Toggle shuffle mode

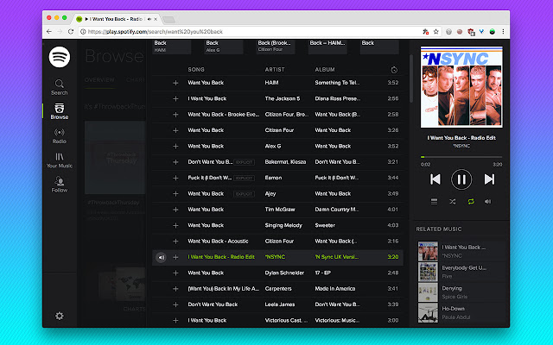coord(453,201)
